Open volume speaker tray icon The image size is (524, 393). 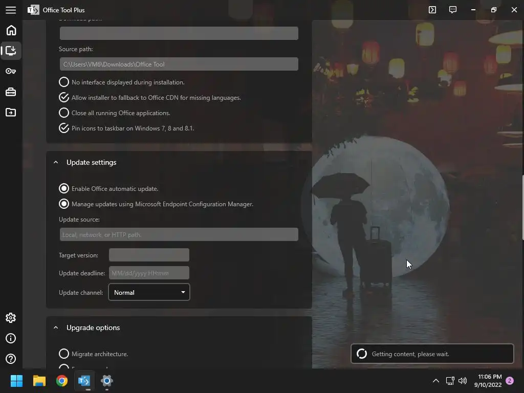coord(463,381)
